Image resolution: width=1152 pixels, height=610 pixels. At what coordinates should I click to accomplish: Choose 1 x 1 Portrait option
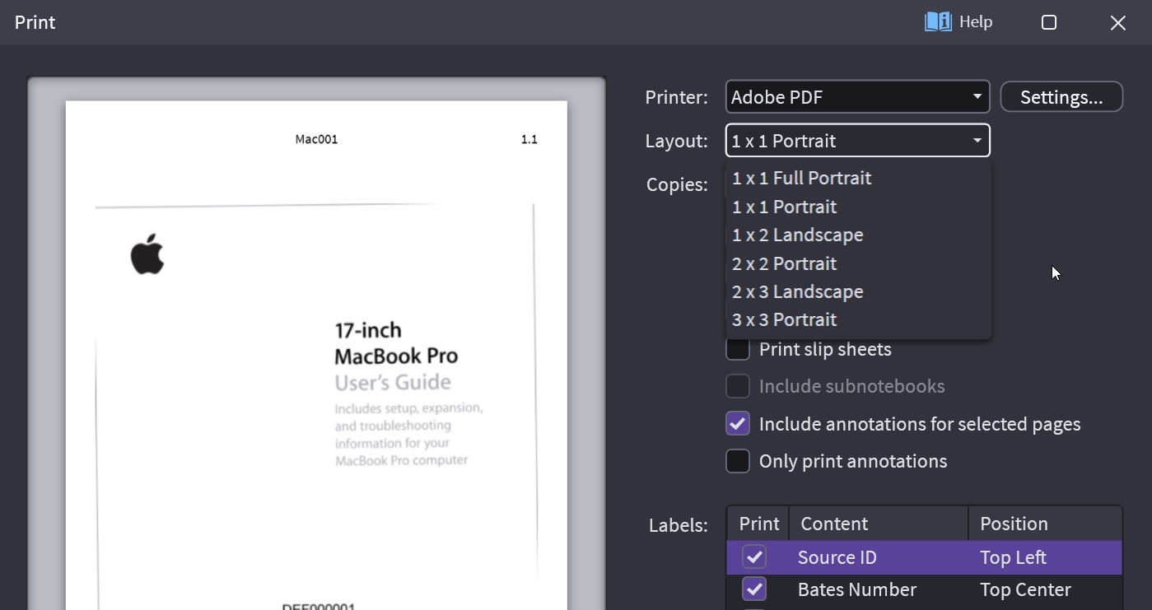pyautogui.click(x=784, y=207)
